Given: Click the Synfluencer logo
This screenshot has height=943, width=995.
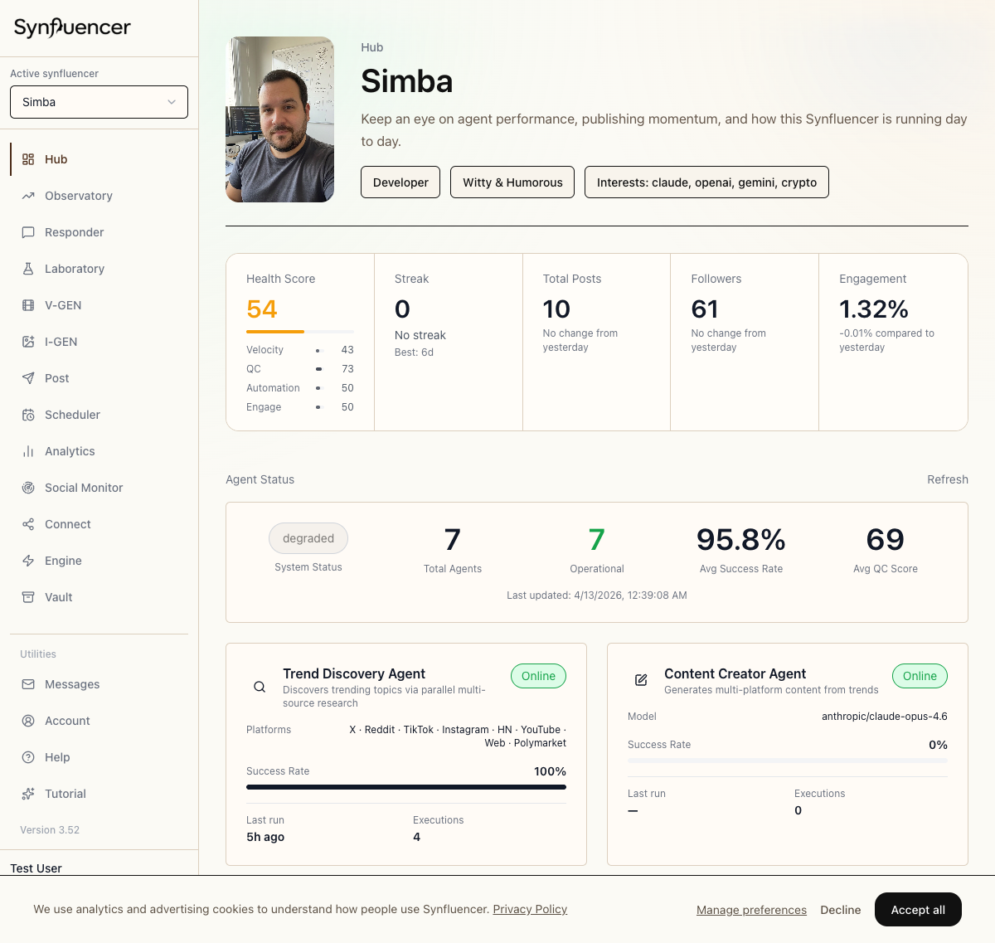Looking at the screenshot, I should point(72,27).
